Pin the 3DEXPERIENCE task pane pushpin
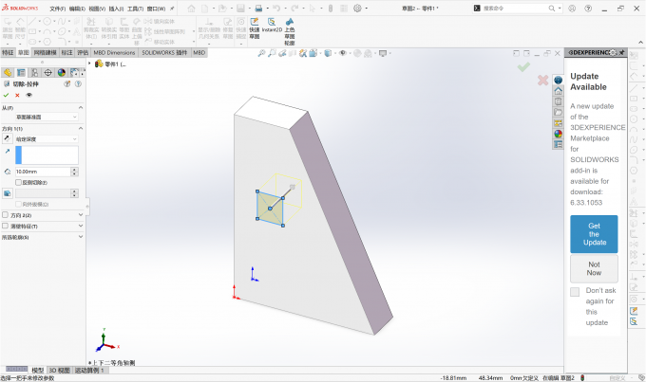 coord(621,53)
